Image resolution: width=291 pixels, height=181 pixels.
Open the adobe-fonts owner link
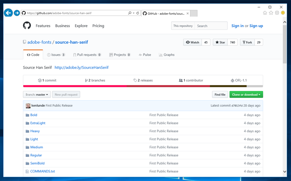coord(39,42)
